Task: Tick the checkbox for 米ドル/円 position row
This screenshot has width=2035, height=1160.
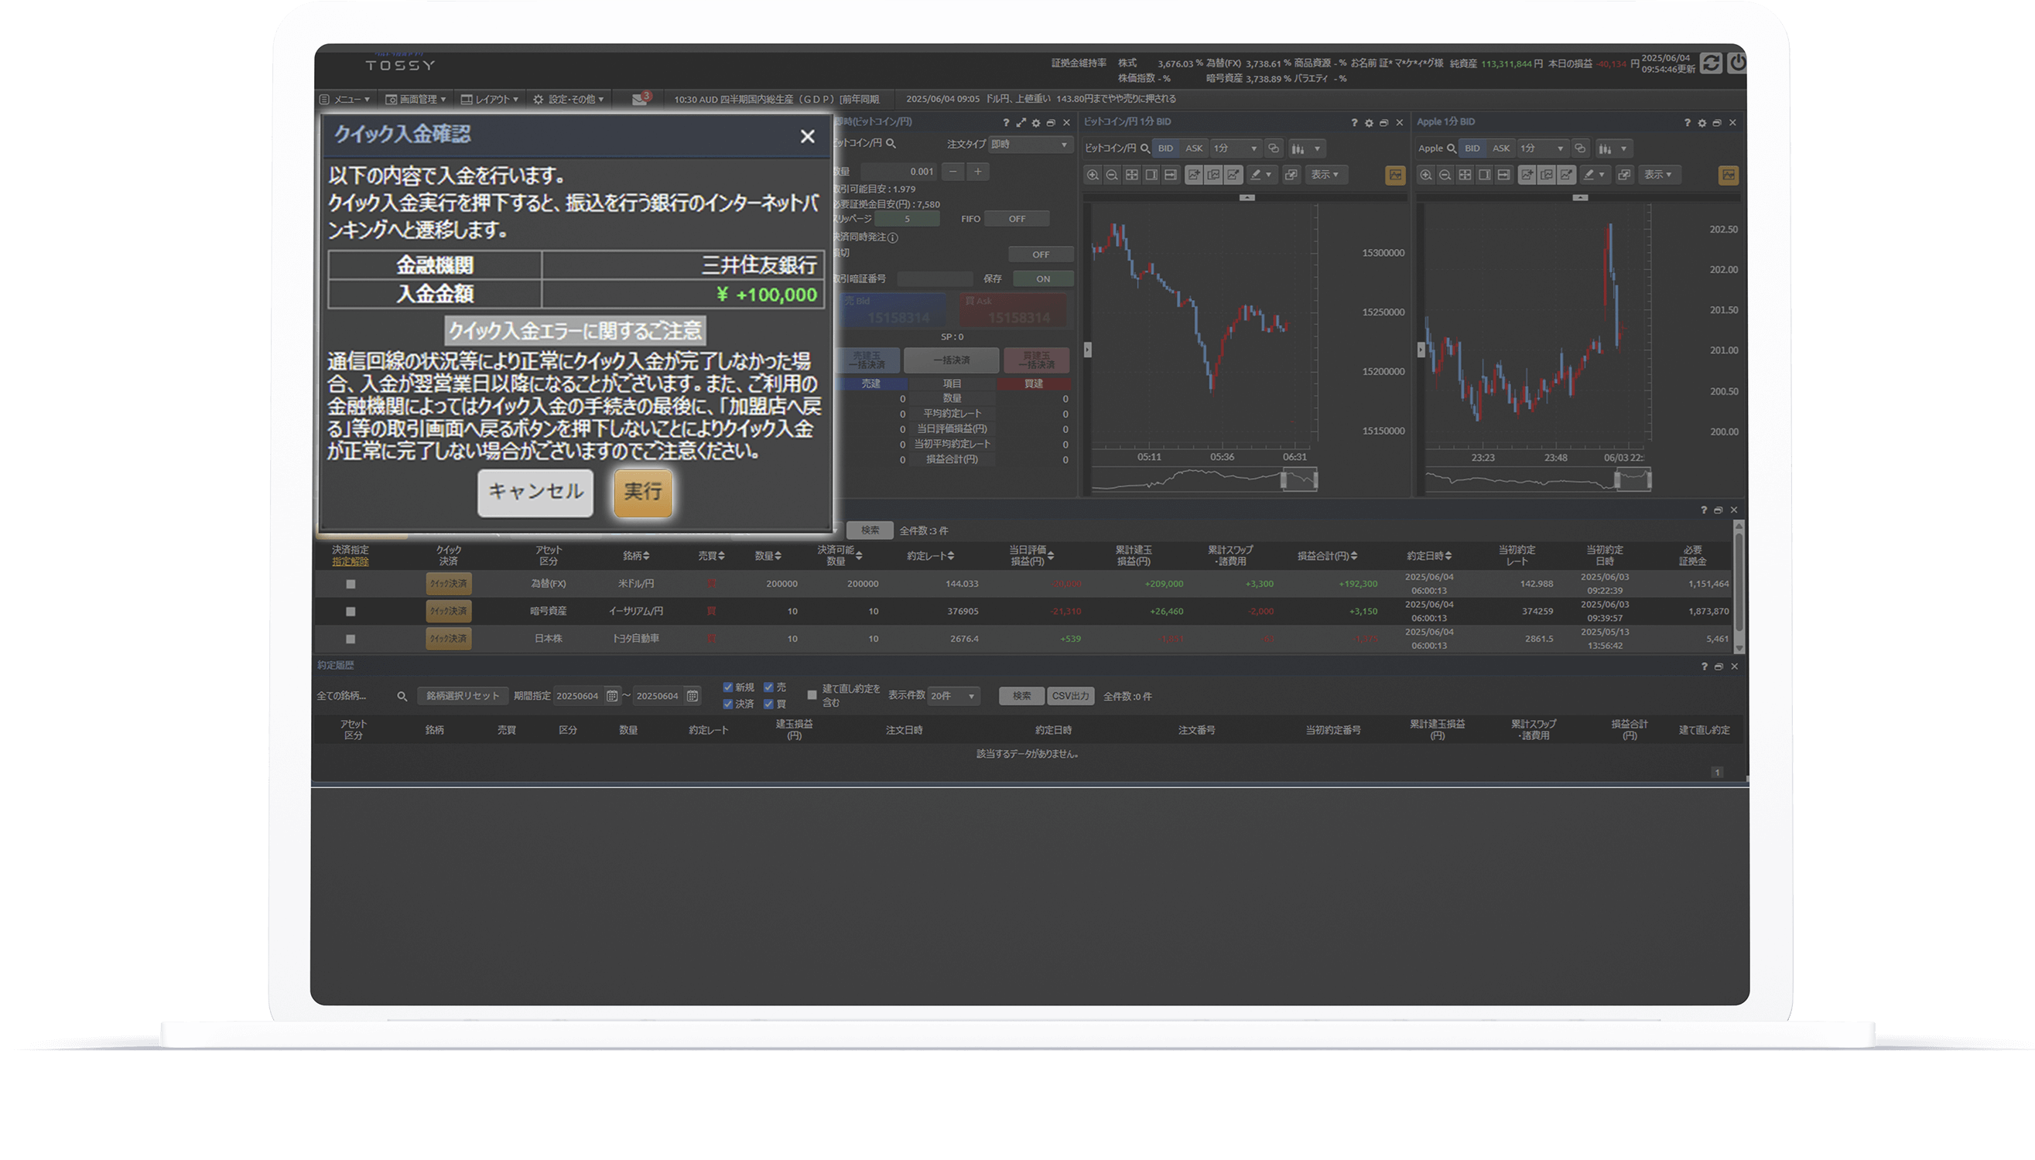Action: (x=351, y=584)
